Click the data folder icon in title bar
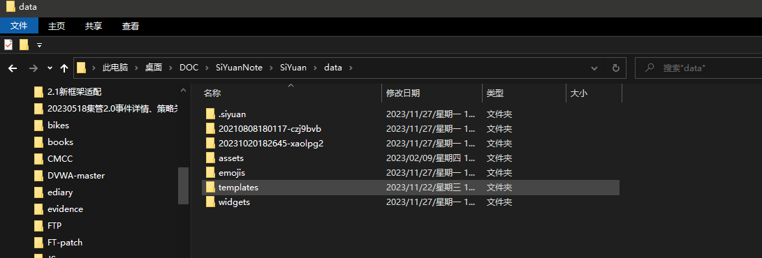This screenshot has width=762, height=258. [10, 7]
